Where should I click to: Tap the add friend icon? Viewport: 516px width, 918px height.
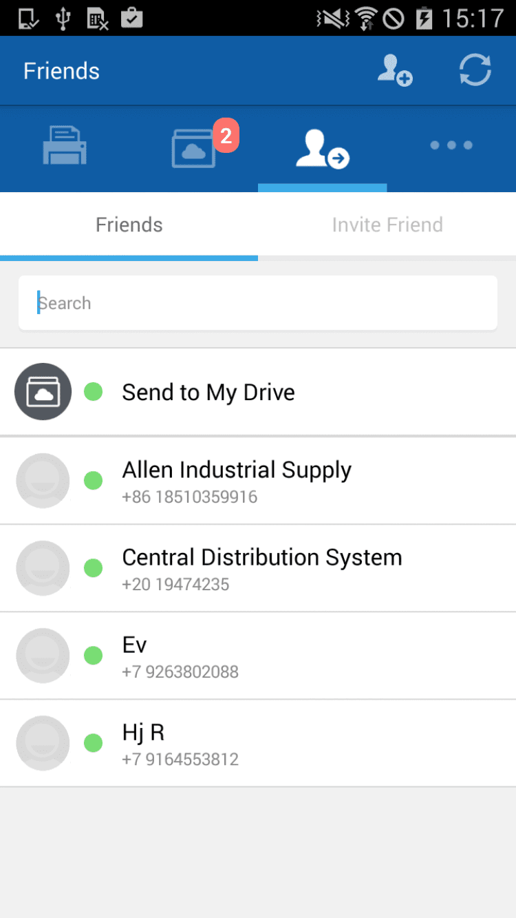pos(394,71)
